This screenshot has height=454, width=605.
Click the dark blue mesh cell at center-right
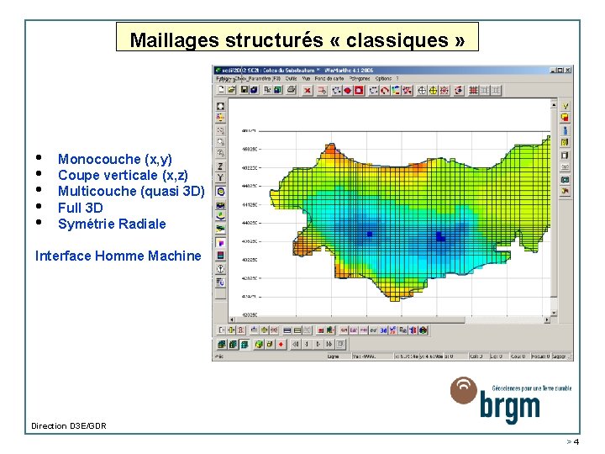pyautogui.click(x=440, y=236)
